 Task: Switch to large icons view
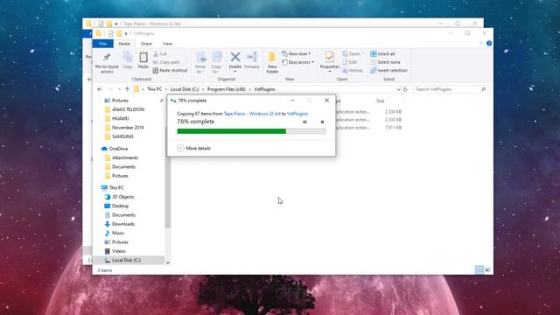coord(487,270)
